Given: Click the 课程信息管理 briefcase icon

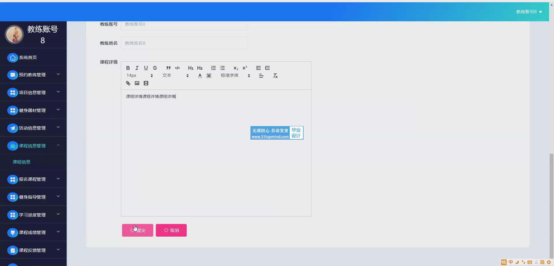Looking at the screenshot, I should 12,146.
